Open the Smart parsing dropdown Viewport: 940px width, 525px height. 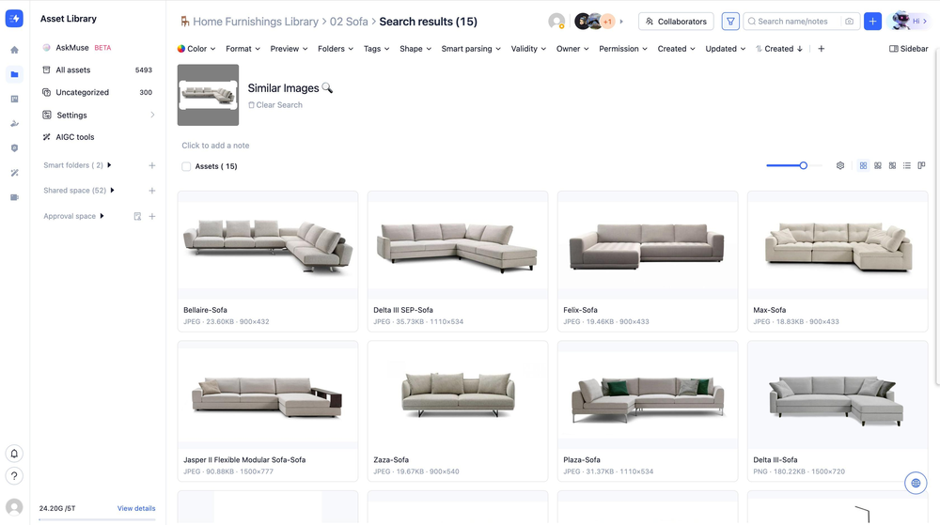[471, 49]
